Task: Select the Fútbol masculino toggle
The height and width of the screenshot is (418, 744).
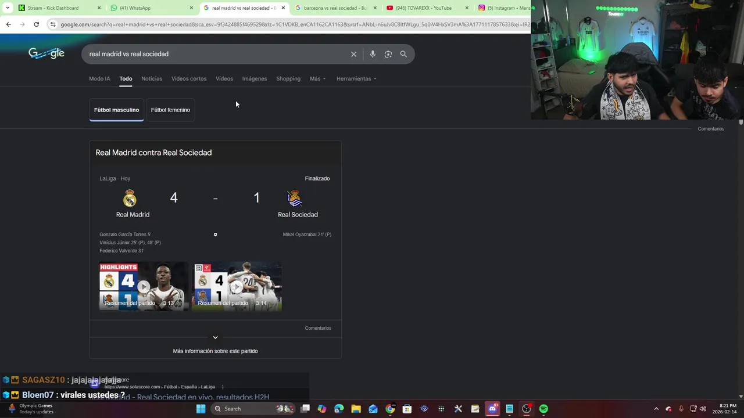Action: (116, 110)
